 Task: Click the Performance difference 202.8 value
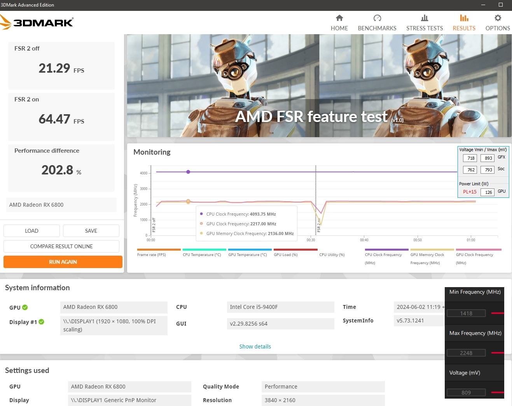tap(57, 170)
